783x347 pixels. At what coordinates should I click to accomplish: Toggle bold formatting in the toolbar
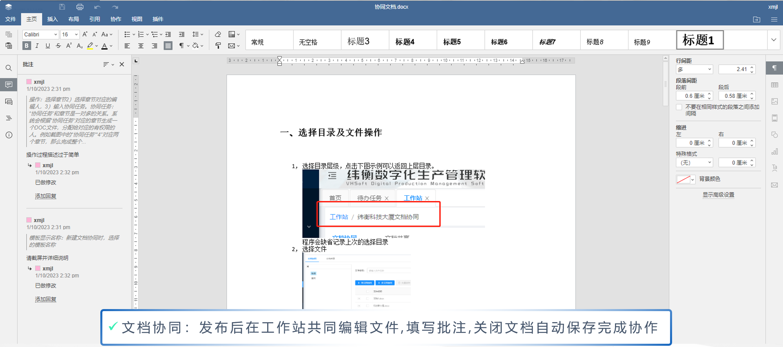(x=27, y=46)
